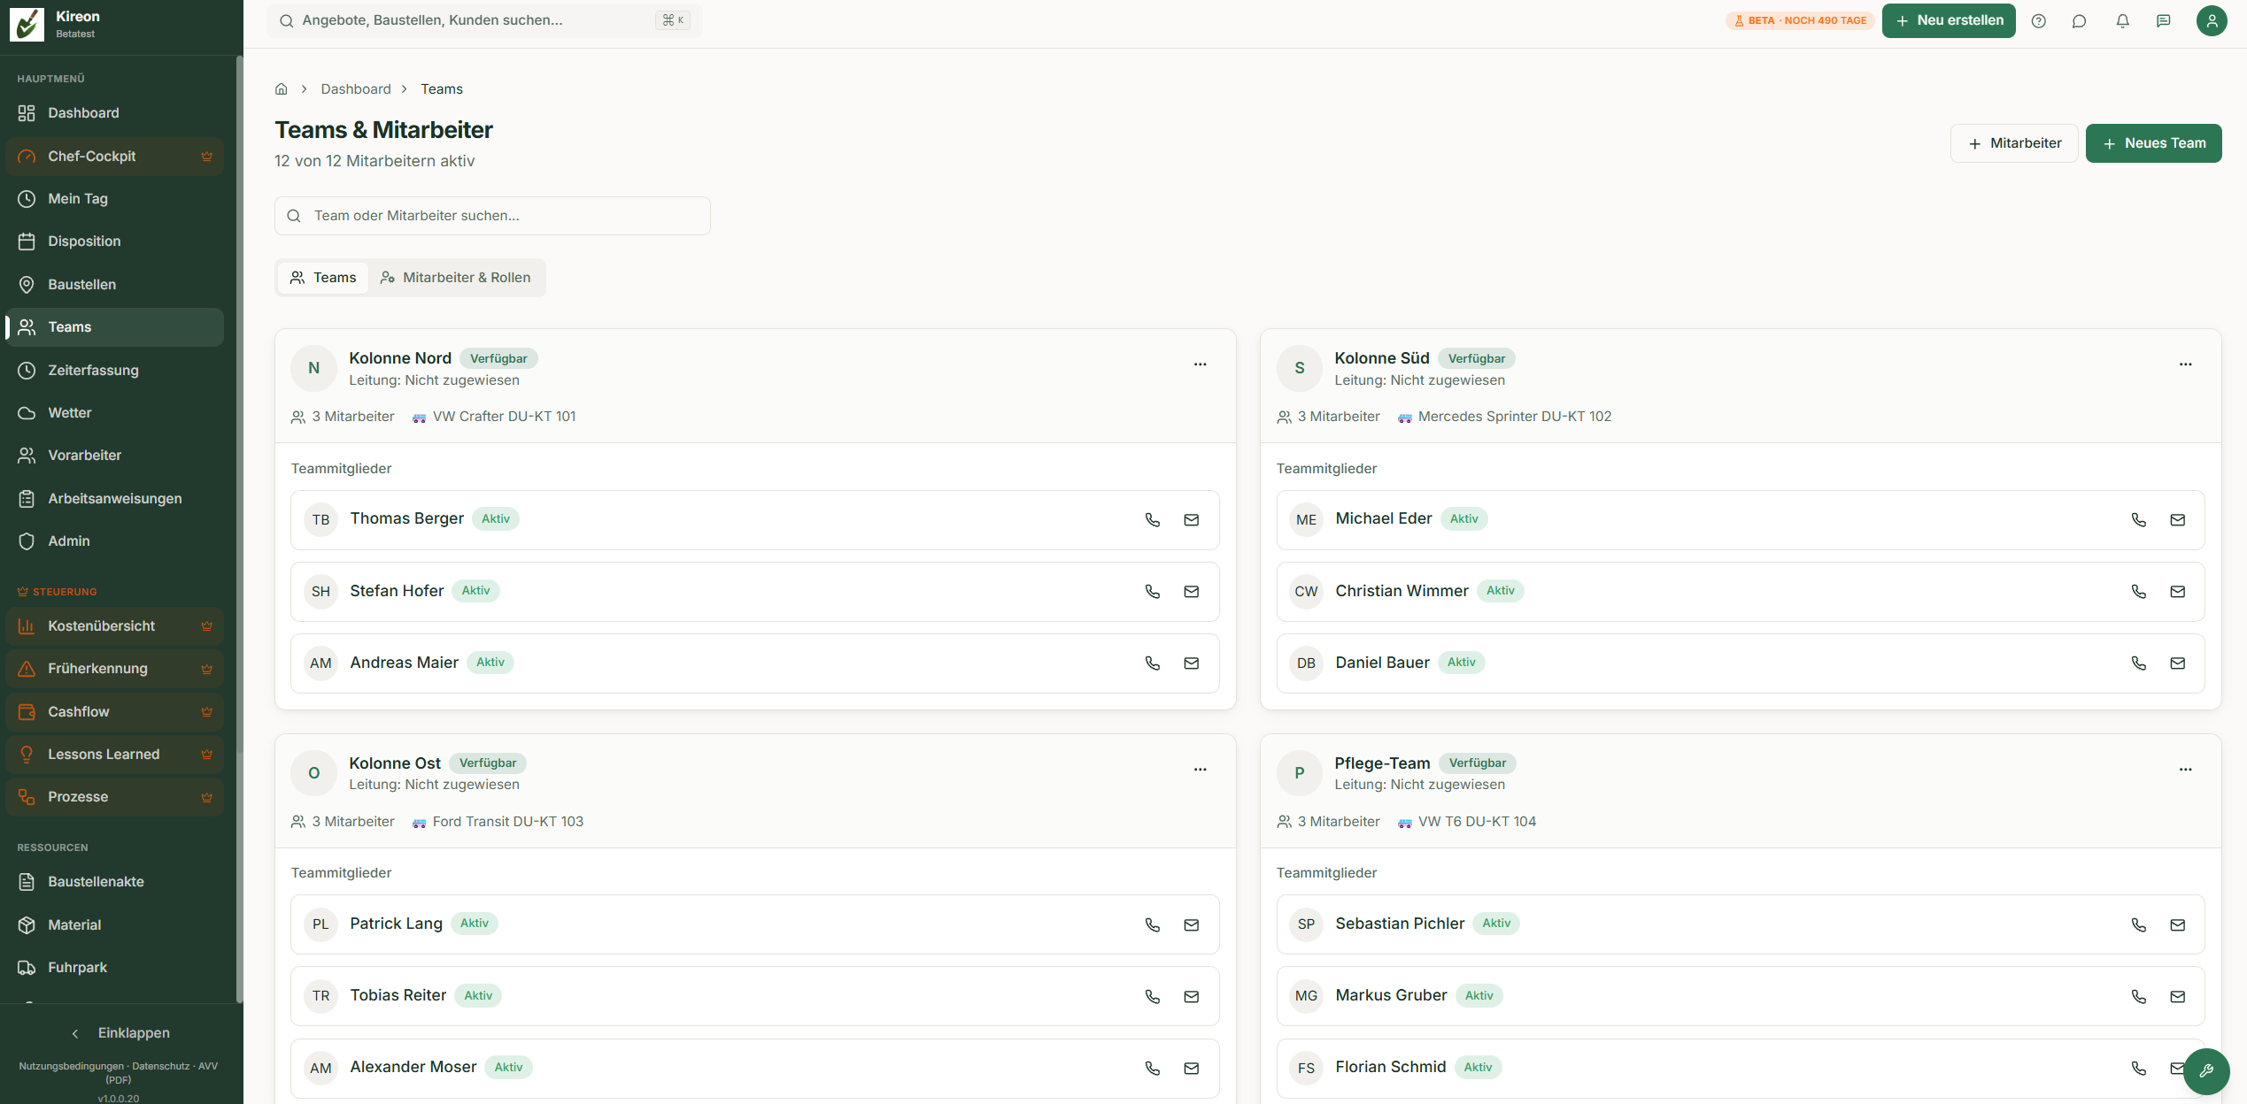Open the chat bubble icon in header
Viewport: 2247px width, 1104px height.
tap(2079, 21)
